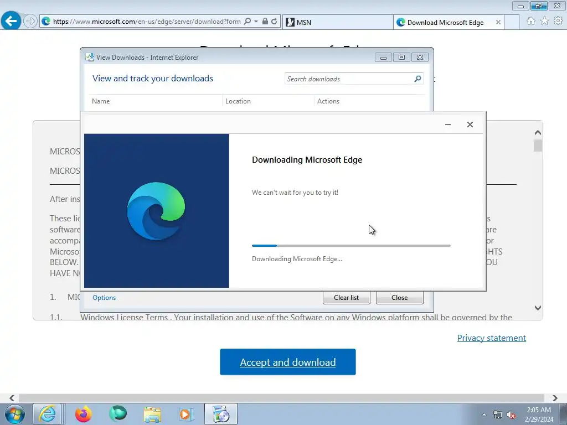The image size is (567, 425).
Task: Click license box scroll up arrow
Action: click(x=538, y=133)
